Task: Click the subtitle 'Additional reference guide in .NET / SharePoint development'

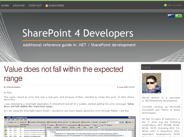Action: click(x=79, y=45)
